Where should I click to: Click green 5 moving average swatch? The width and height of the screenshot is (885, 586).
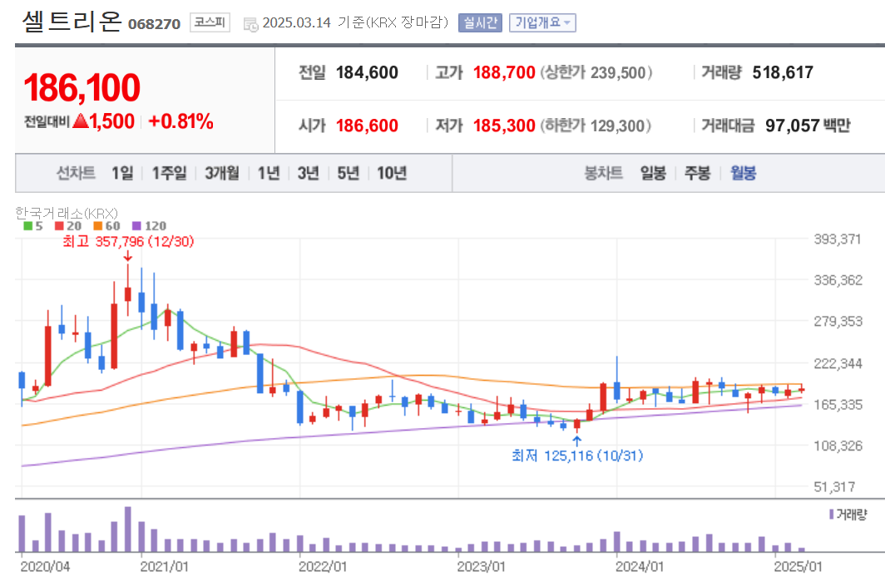[27, 226]
